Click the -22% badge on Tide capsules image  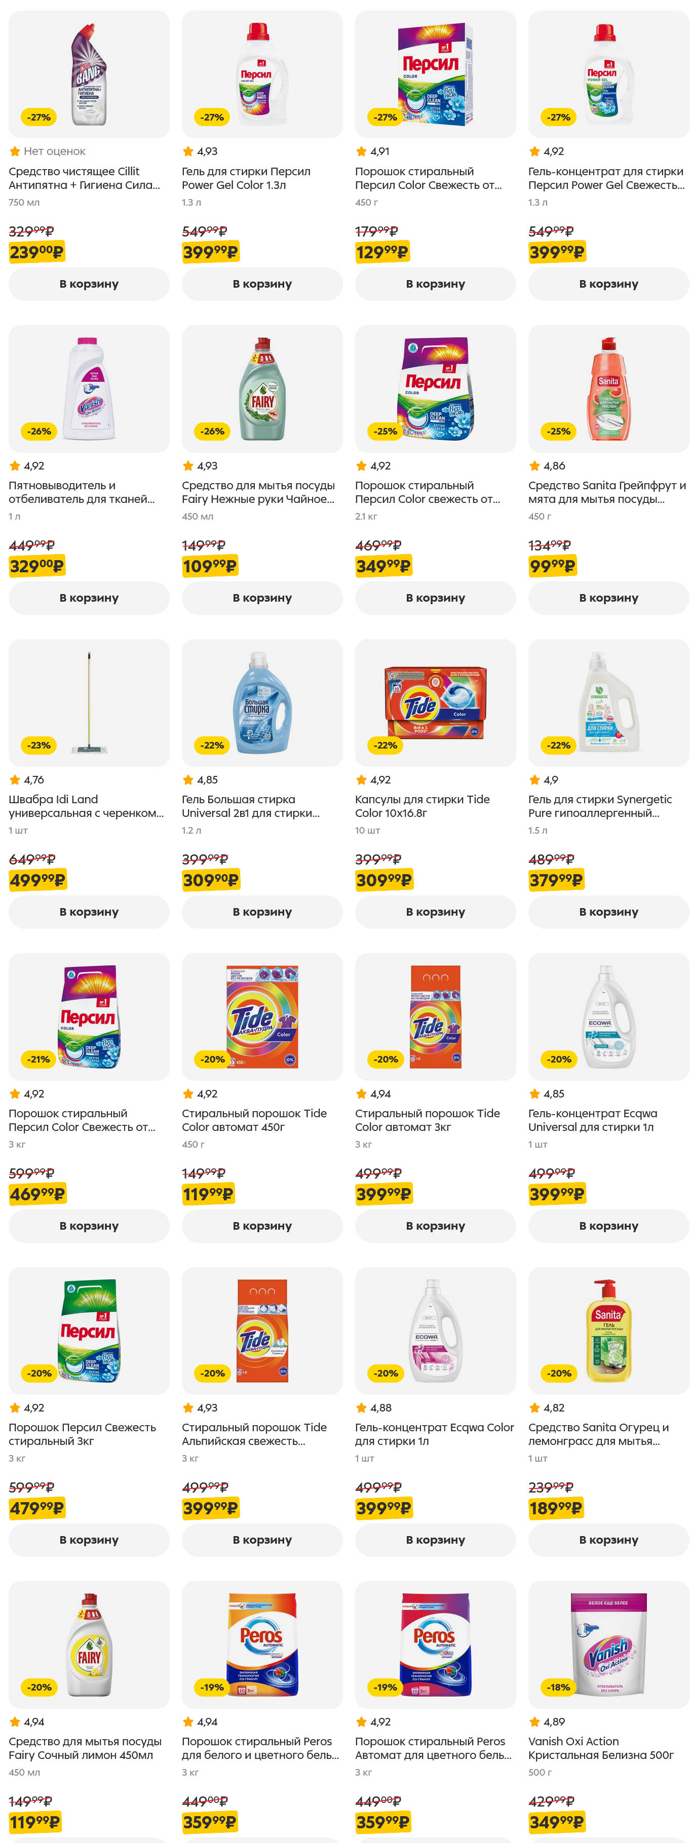(x=385, y=745)
